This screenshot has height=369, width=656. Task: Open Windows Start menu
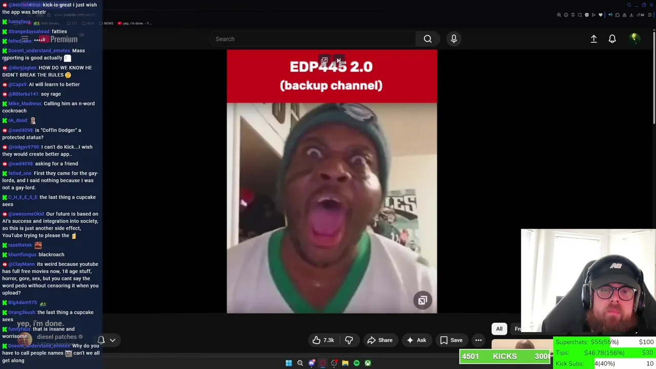coord(289,363)
